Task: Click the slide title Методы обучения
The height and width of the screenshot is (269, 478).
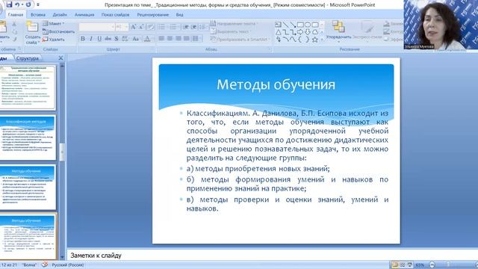Action: tap(276, 84)
